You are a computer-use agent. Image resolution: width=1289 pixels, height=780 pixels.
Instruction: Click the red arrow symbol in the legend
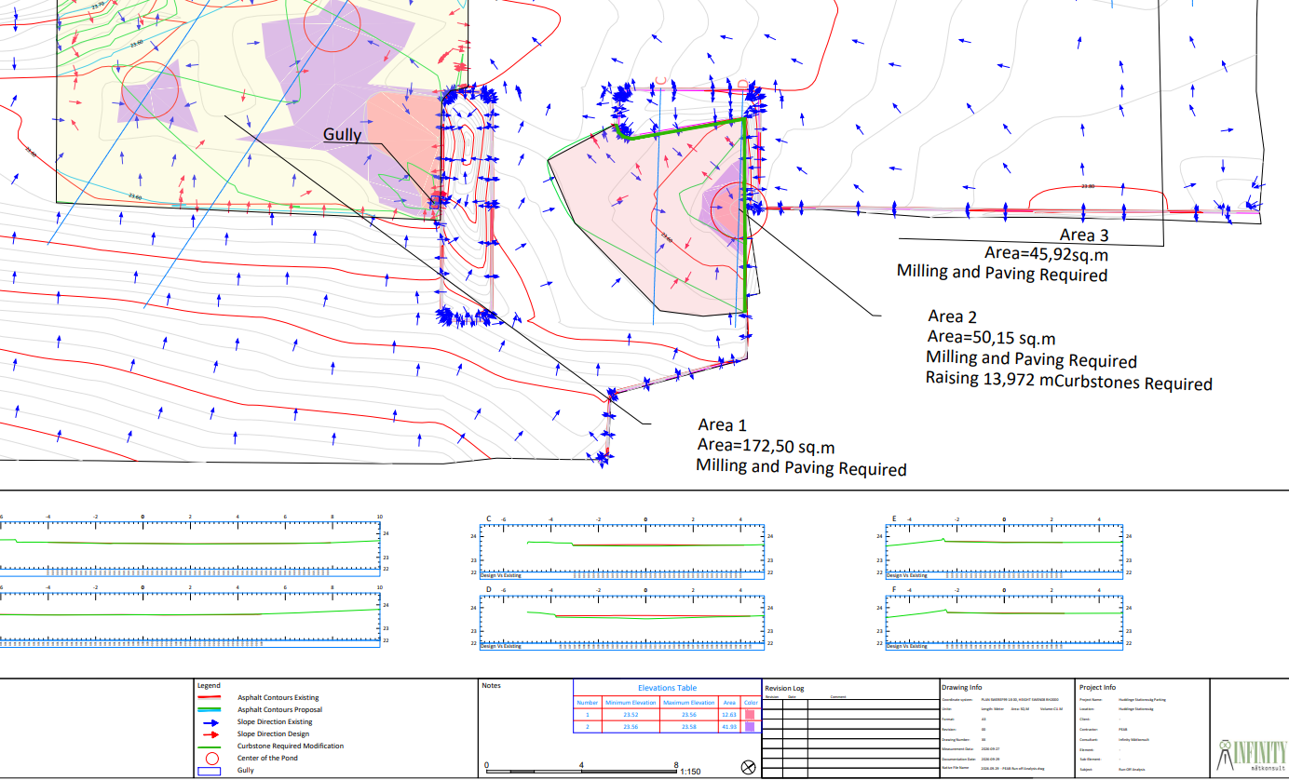point(210,734)
